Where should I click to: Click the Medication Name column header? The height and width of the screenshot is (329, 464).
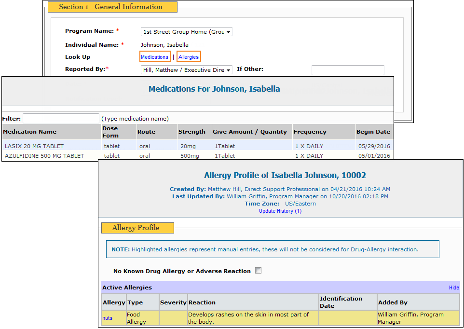tap(52, 132)
